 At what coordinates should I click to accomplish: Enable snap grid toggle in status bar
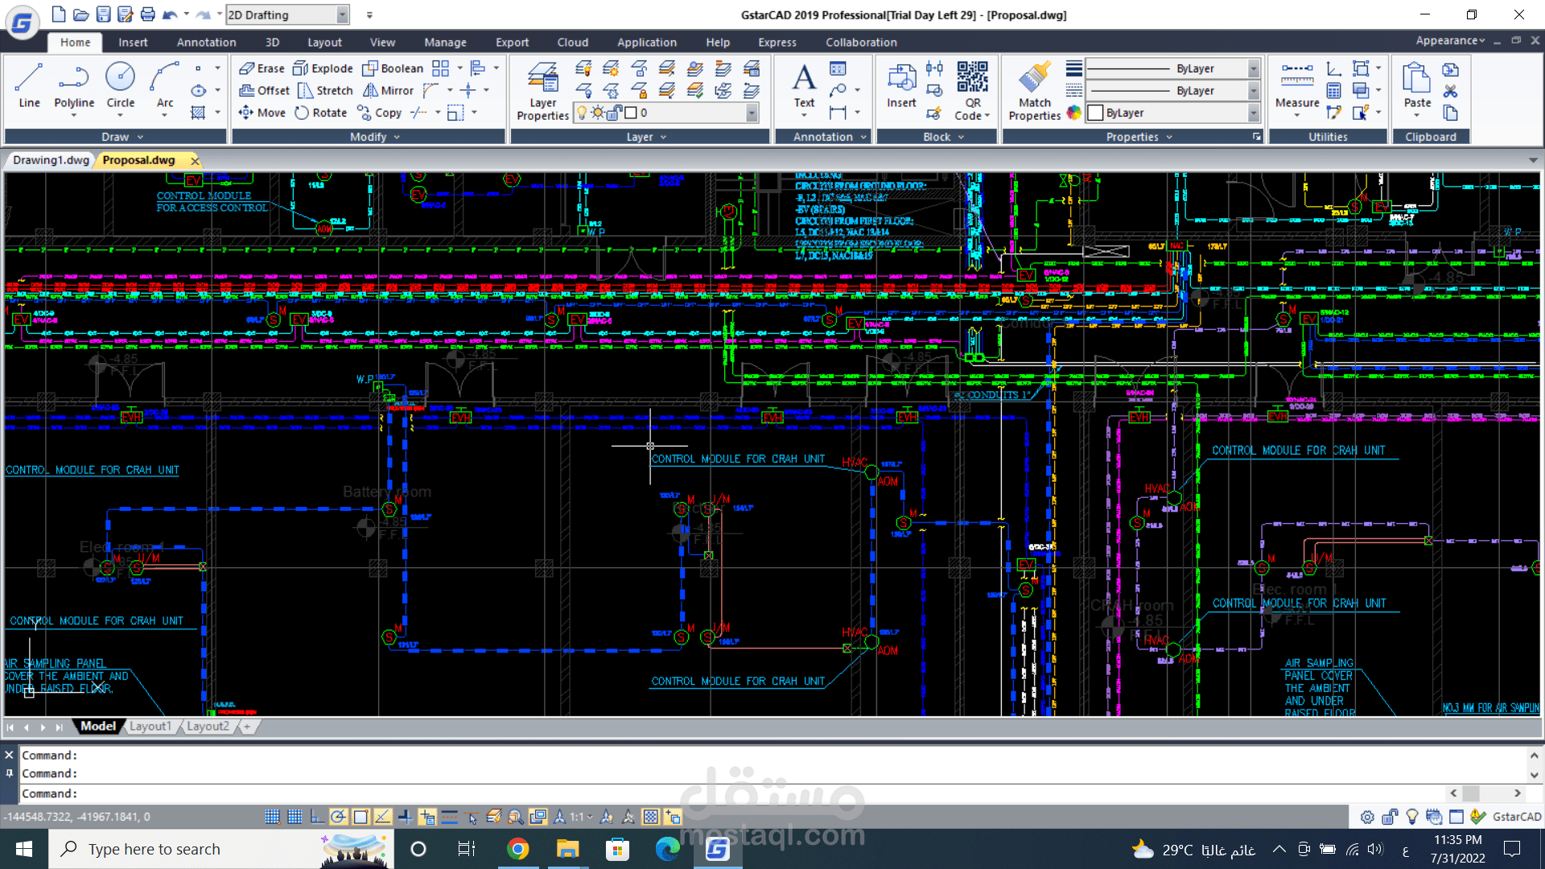point(272,817)
